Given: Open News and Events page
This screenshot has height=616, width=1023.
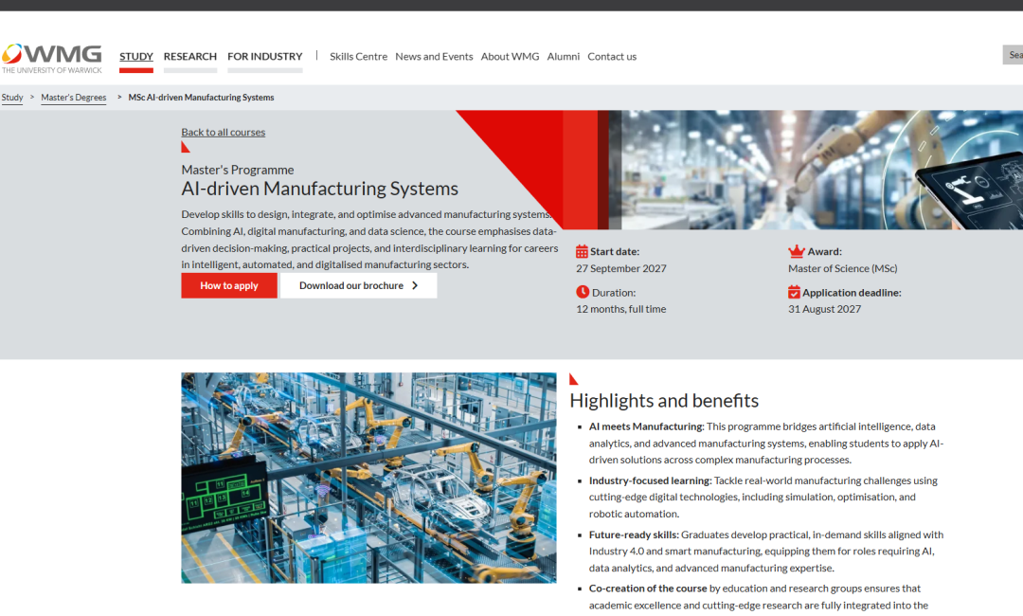Looking at the screenshot, I should pyautogui.click(x=434, y=56).
